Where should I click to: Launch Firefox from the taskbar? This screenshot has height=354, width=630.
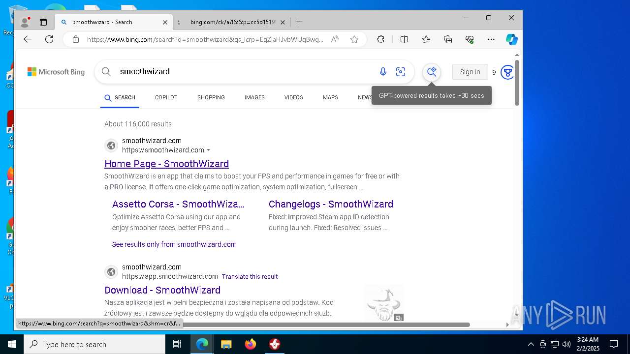point(251,344)
